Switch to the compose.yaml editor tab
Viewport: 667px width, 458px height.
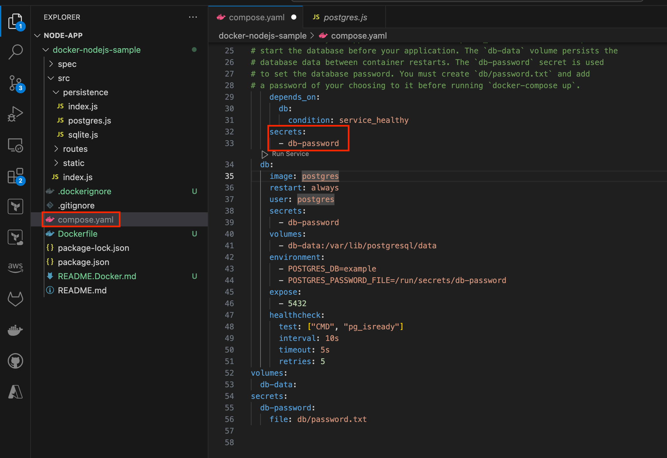click(255, 17)
